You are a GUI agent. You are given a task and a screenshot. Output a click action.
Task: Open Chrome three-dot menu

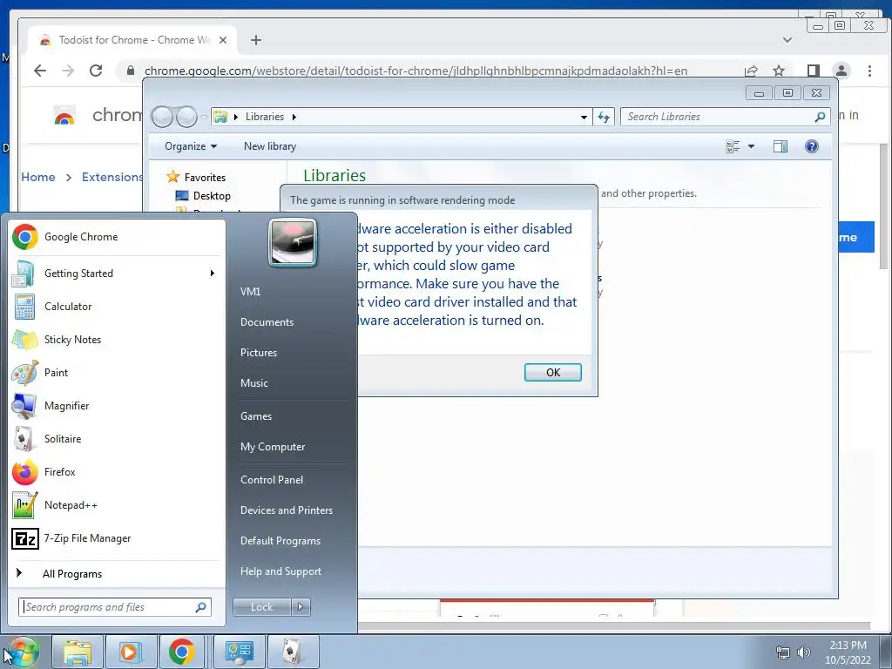click(870, 71)
